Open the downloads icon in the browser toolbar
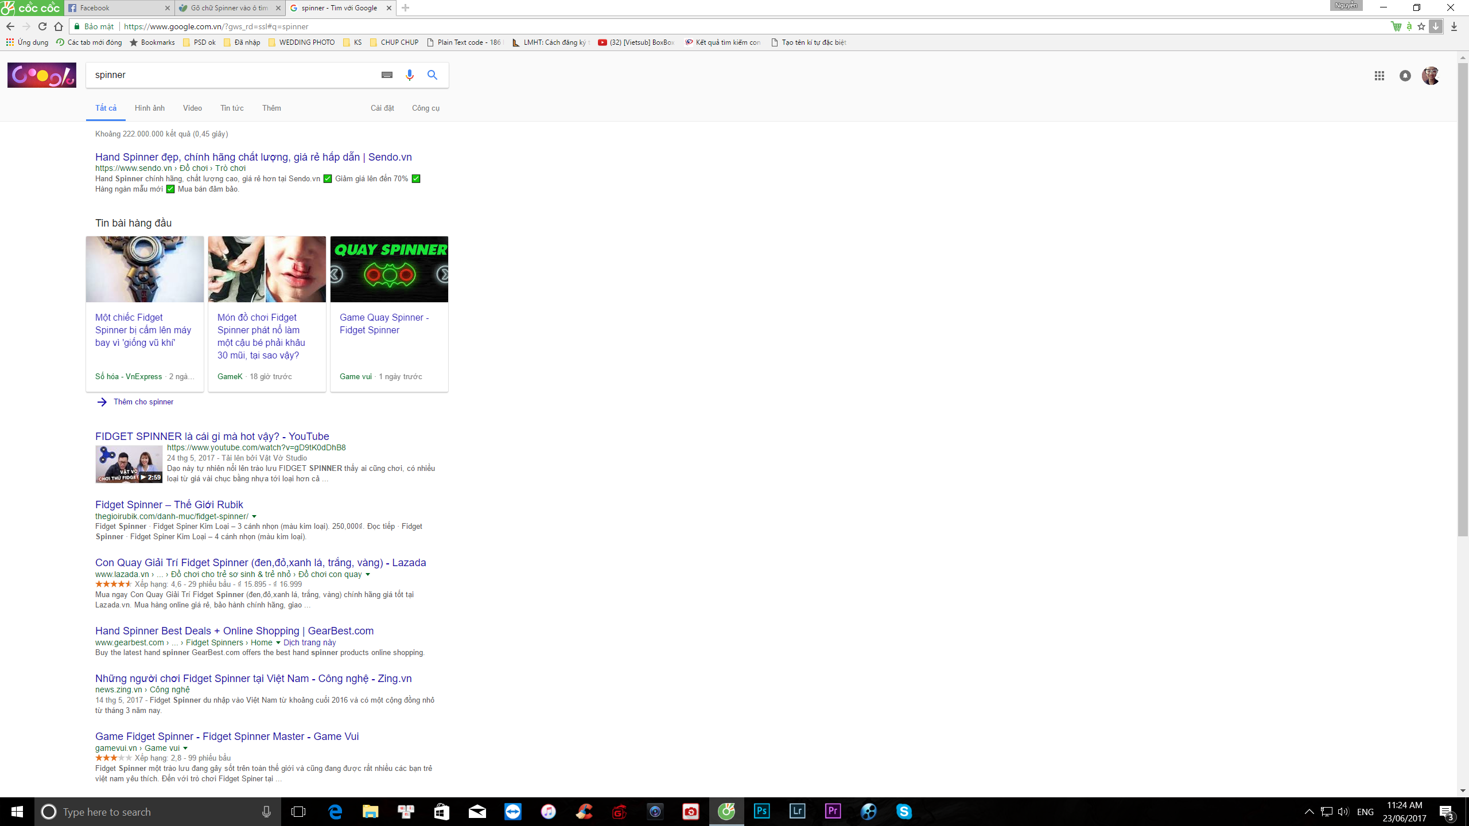1469x826 pixels. tap(1454, 26)
